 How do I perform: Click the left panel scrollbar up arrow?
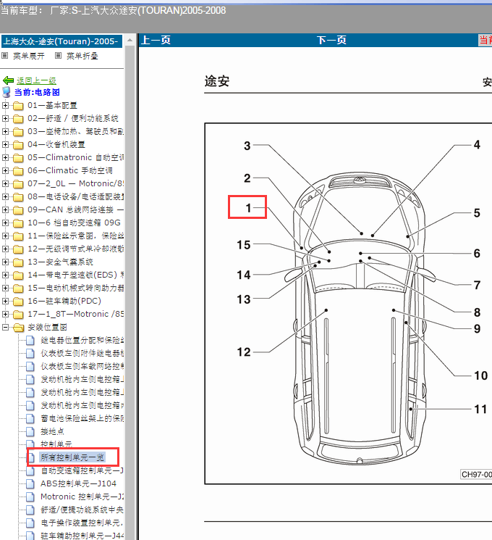point(130,41)
